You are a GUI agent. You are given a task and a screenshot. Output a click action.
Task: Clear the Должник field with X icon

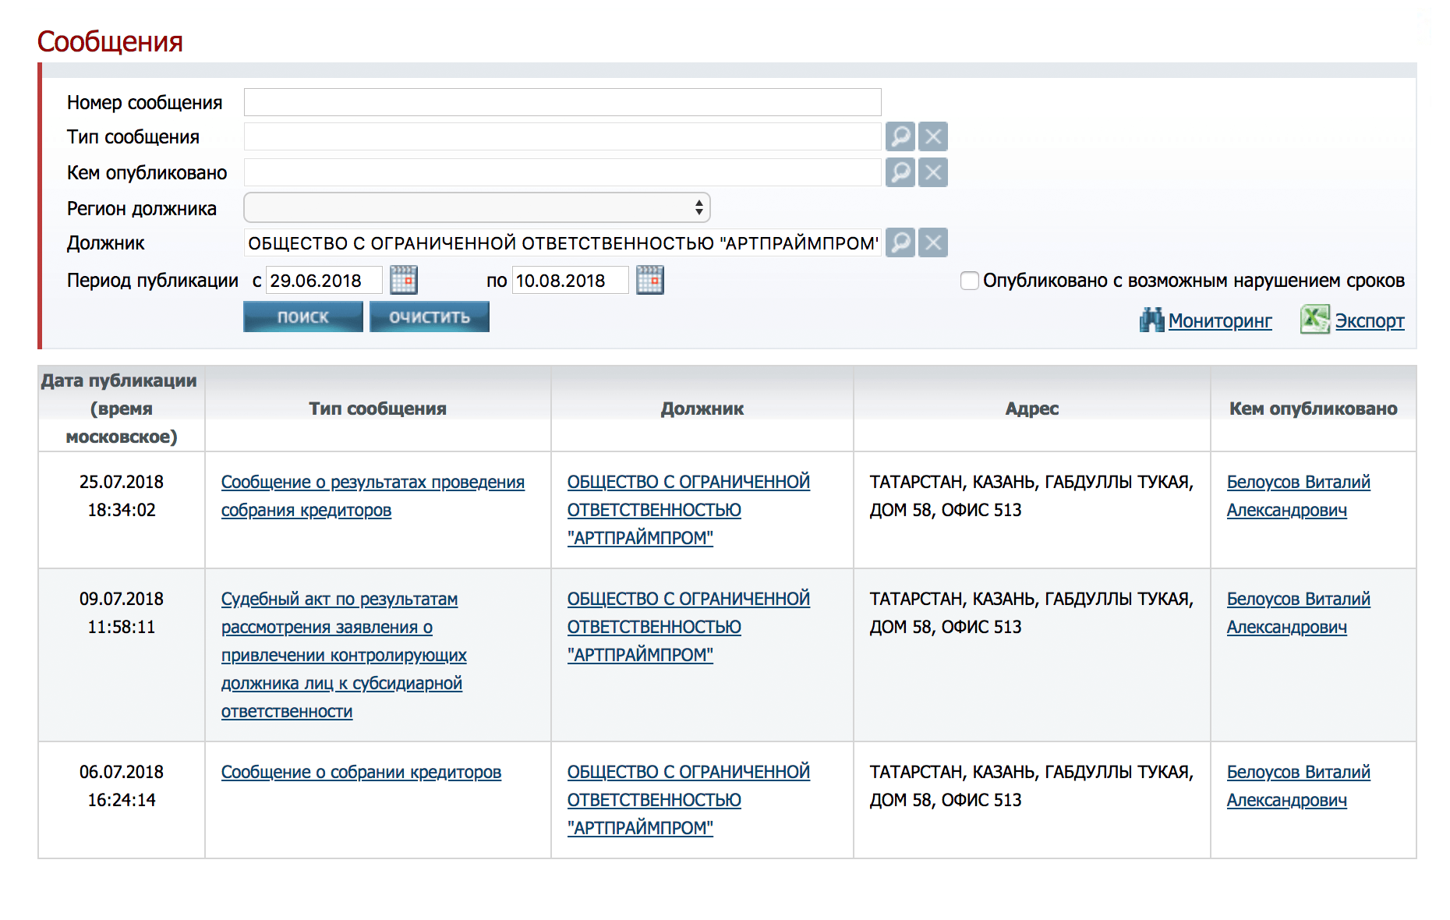pos(933,242)
